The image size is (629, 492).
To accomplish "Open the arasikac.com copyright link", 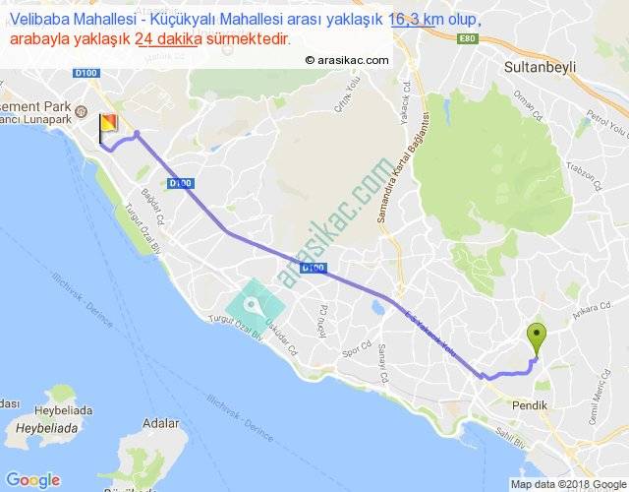I will point(347,60).
